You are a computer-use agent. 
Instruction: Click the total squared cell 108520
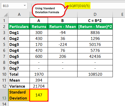pos(95,74)
